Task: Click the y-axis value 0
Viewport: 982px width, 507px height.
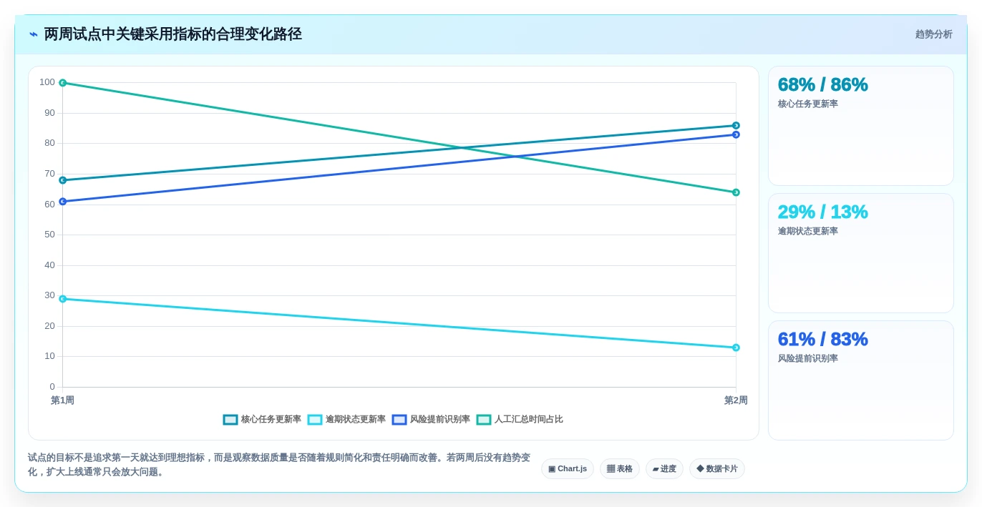Action: click(52, 387)
